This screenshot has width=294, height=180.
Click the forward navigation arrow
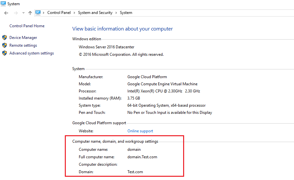15,13
